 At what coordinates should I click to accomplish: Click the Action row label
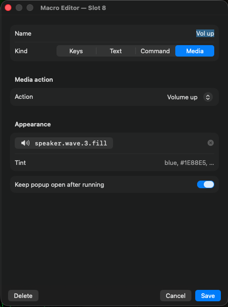(x=24, y=97)
